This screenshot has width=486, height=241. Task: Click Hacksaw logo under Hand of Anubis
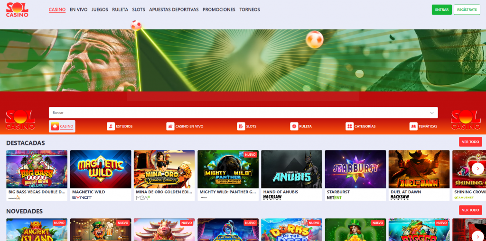272,197
